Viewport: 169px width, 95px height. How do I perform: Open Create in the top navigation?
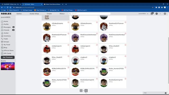click(x=49, y=14)
